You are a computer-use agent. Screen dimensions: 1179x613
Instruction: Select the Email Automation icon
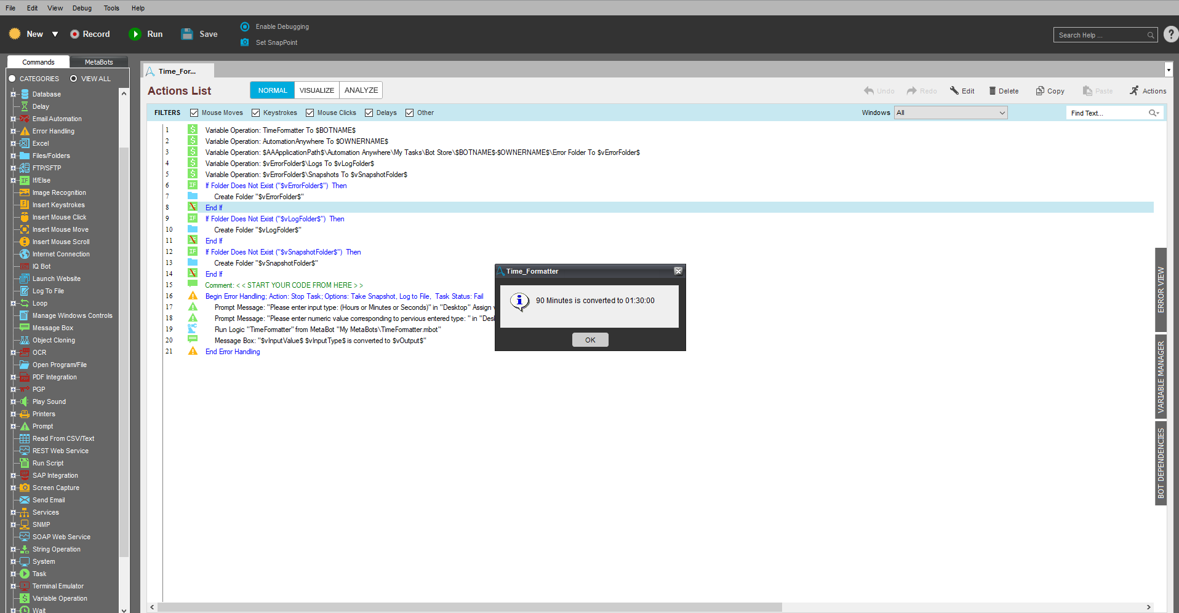25,119
